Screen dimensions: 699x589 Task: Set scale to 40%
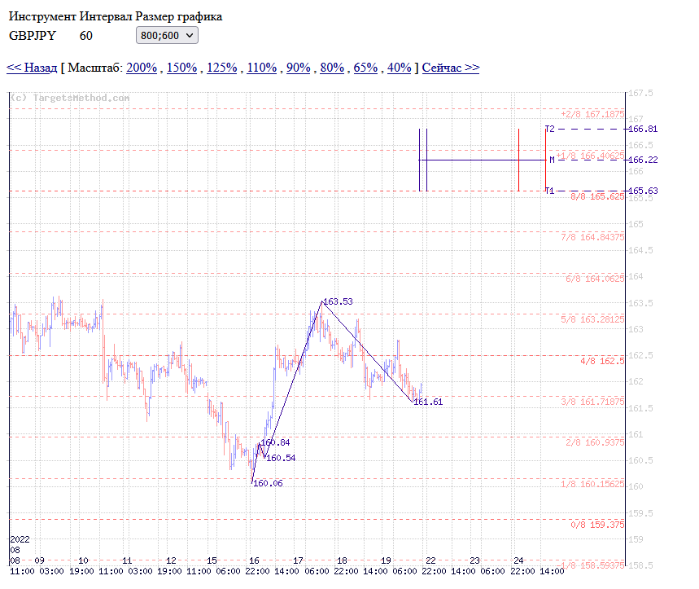(399, 68)
